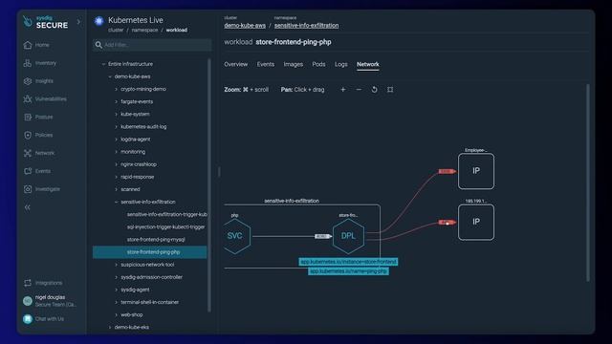
Task: Click the tree panel vertical scrollbar
Action: tap(209, 185)
